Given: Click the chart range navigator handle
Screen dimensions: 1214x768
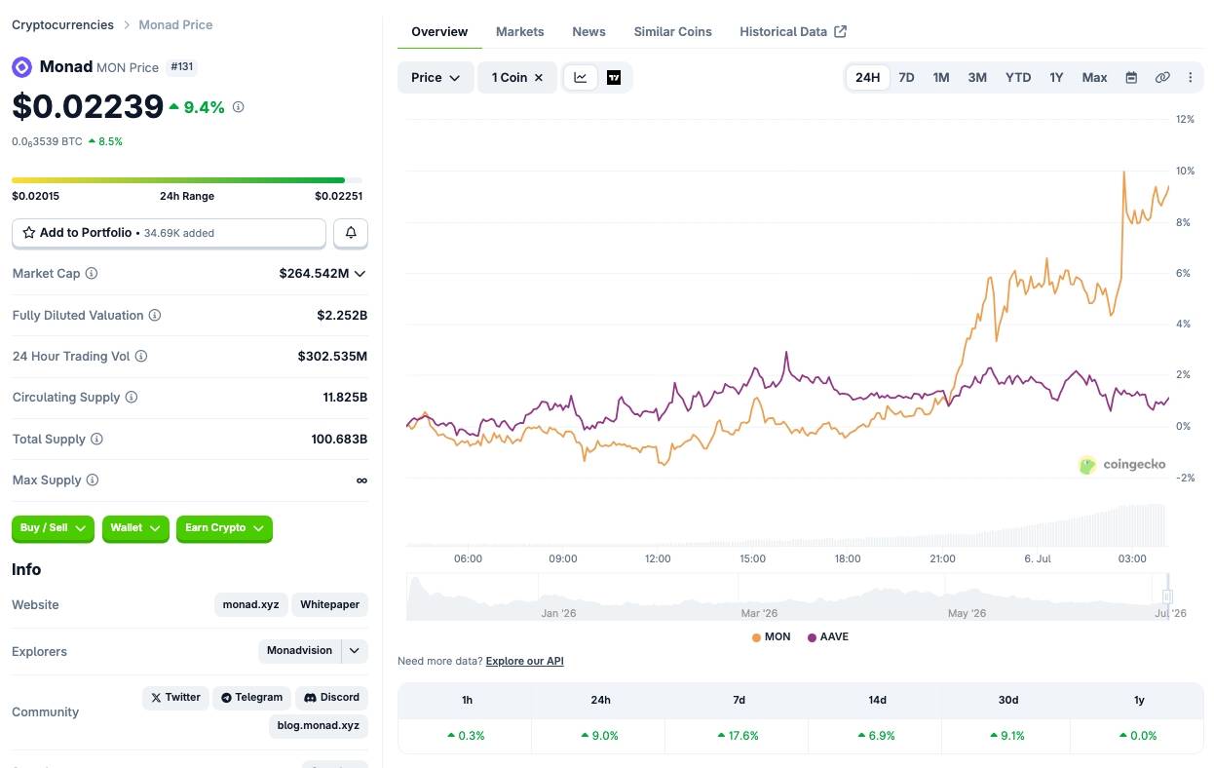Looking at the screenshot, I should click(x=1167, y=596).
